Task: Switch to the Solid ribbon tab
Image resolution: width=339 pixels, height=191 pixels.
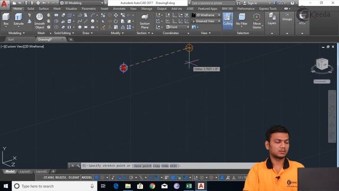Action: [31, 8]
